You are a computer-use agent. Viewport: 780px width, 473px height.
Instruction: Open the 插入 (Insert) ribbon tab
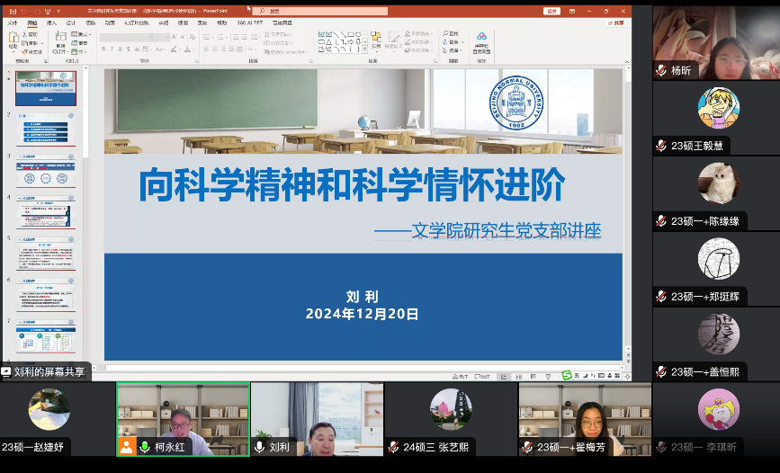pyautogui.click(x=51, y=22)
